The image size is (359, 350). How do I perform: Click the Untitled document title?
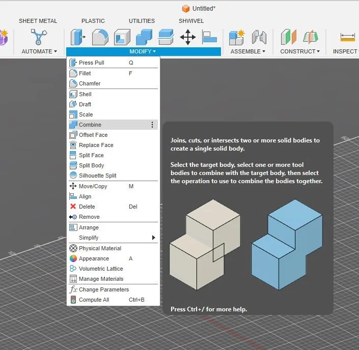204,9
